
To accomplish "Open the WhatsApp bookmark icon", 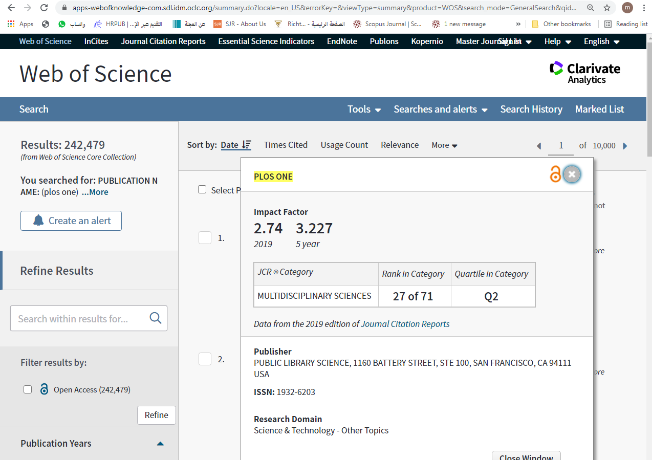I will tap(62, 24).
